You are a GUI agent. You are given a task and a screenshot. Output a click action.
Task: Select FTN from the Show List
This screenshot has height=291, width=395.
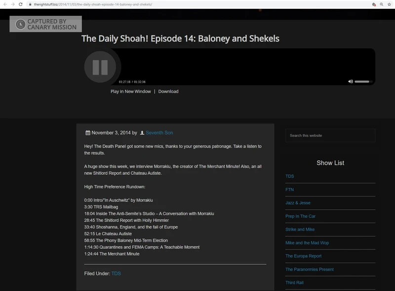pos(289,190)
